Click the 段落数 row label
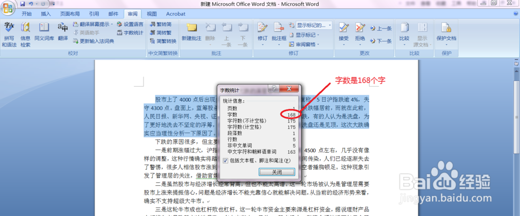Screen dimensions: 520x216 click(x=235, y=133)
